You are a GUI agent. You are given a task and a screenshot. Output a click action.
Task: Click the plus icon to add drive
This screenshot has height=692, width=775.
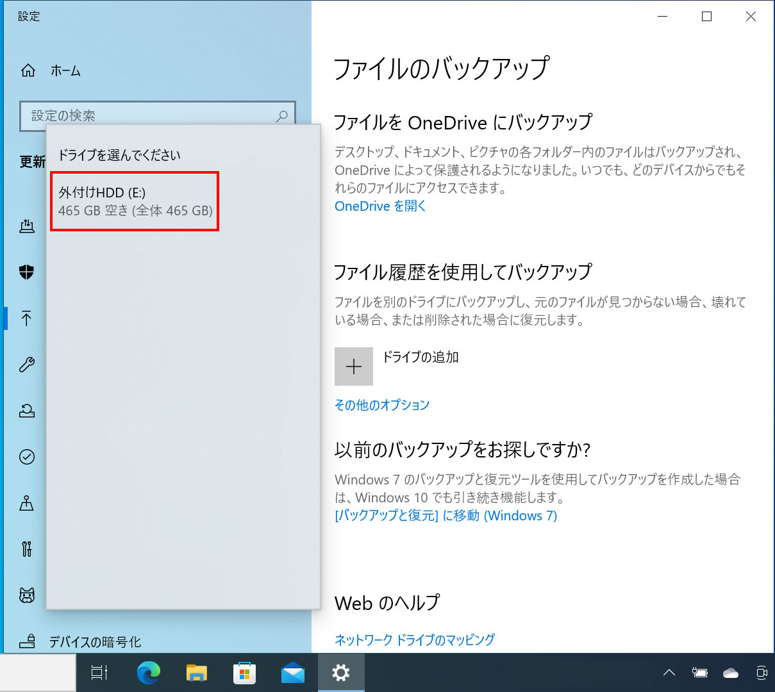click(354, 367)
